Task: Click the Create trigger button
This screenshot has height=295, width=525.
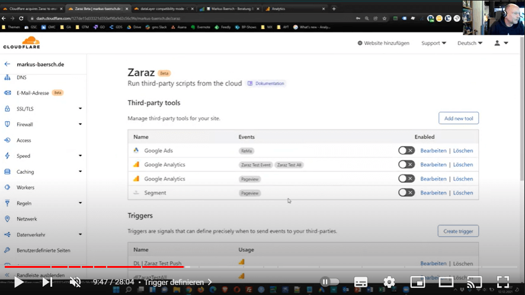Action: click(x=458, y=231)
